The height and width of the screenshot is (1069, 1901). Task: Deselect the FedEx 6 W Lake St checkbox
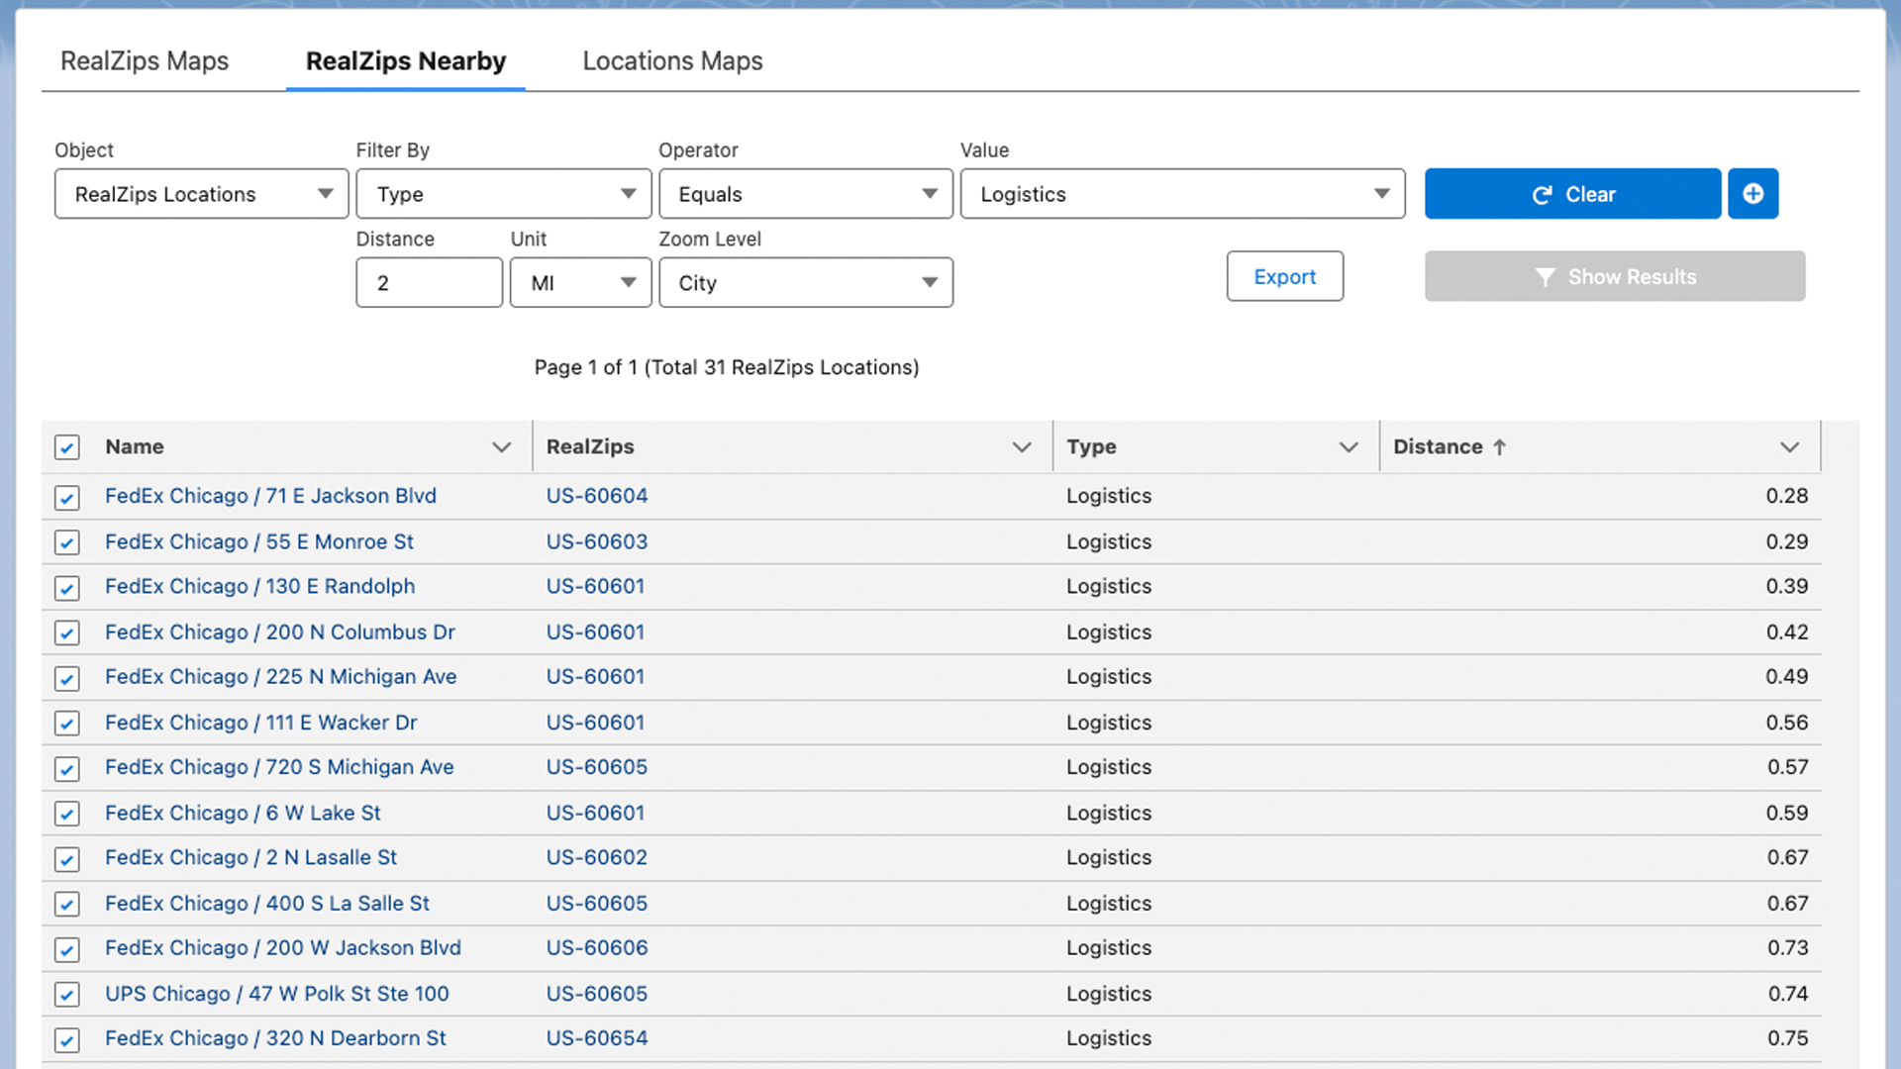point(67,814)
